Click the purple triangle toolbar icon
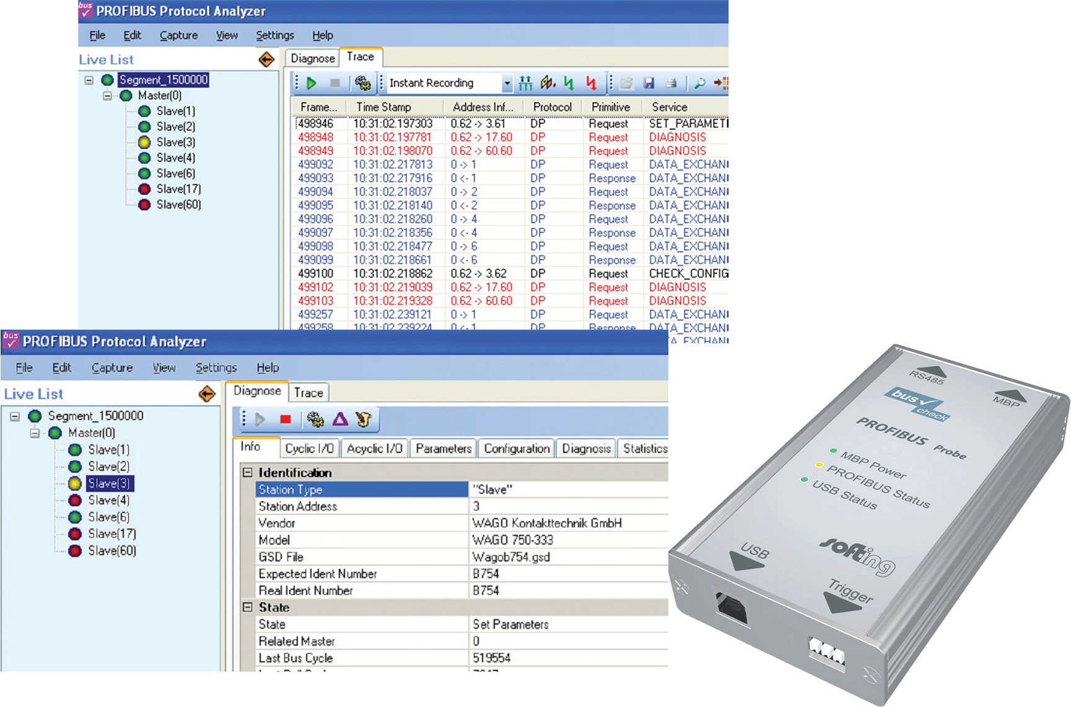Viewport: 1071px width, 707px height. 340,419
